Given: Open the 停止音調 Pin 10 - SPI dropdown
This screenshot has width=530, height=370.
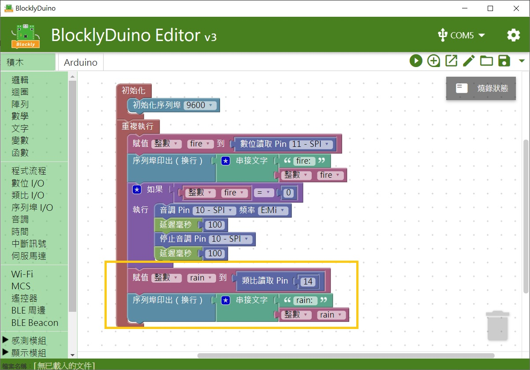Looking at the screenshot, I should point(231,239).
